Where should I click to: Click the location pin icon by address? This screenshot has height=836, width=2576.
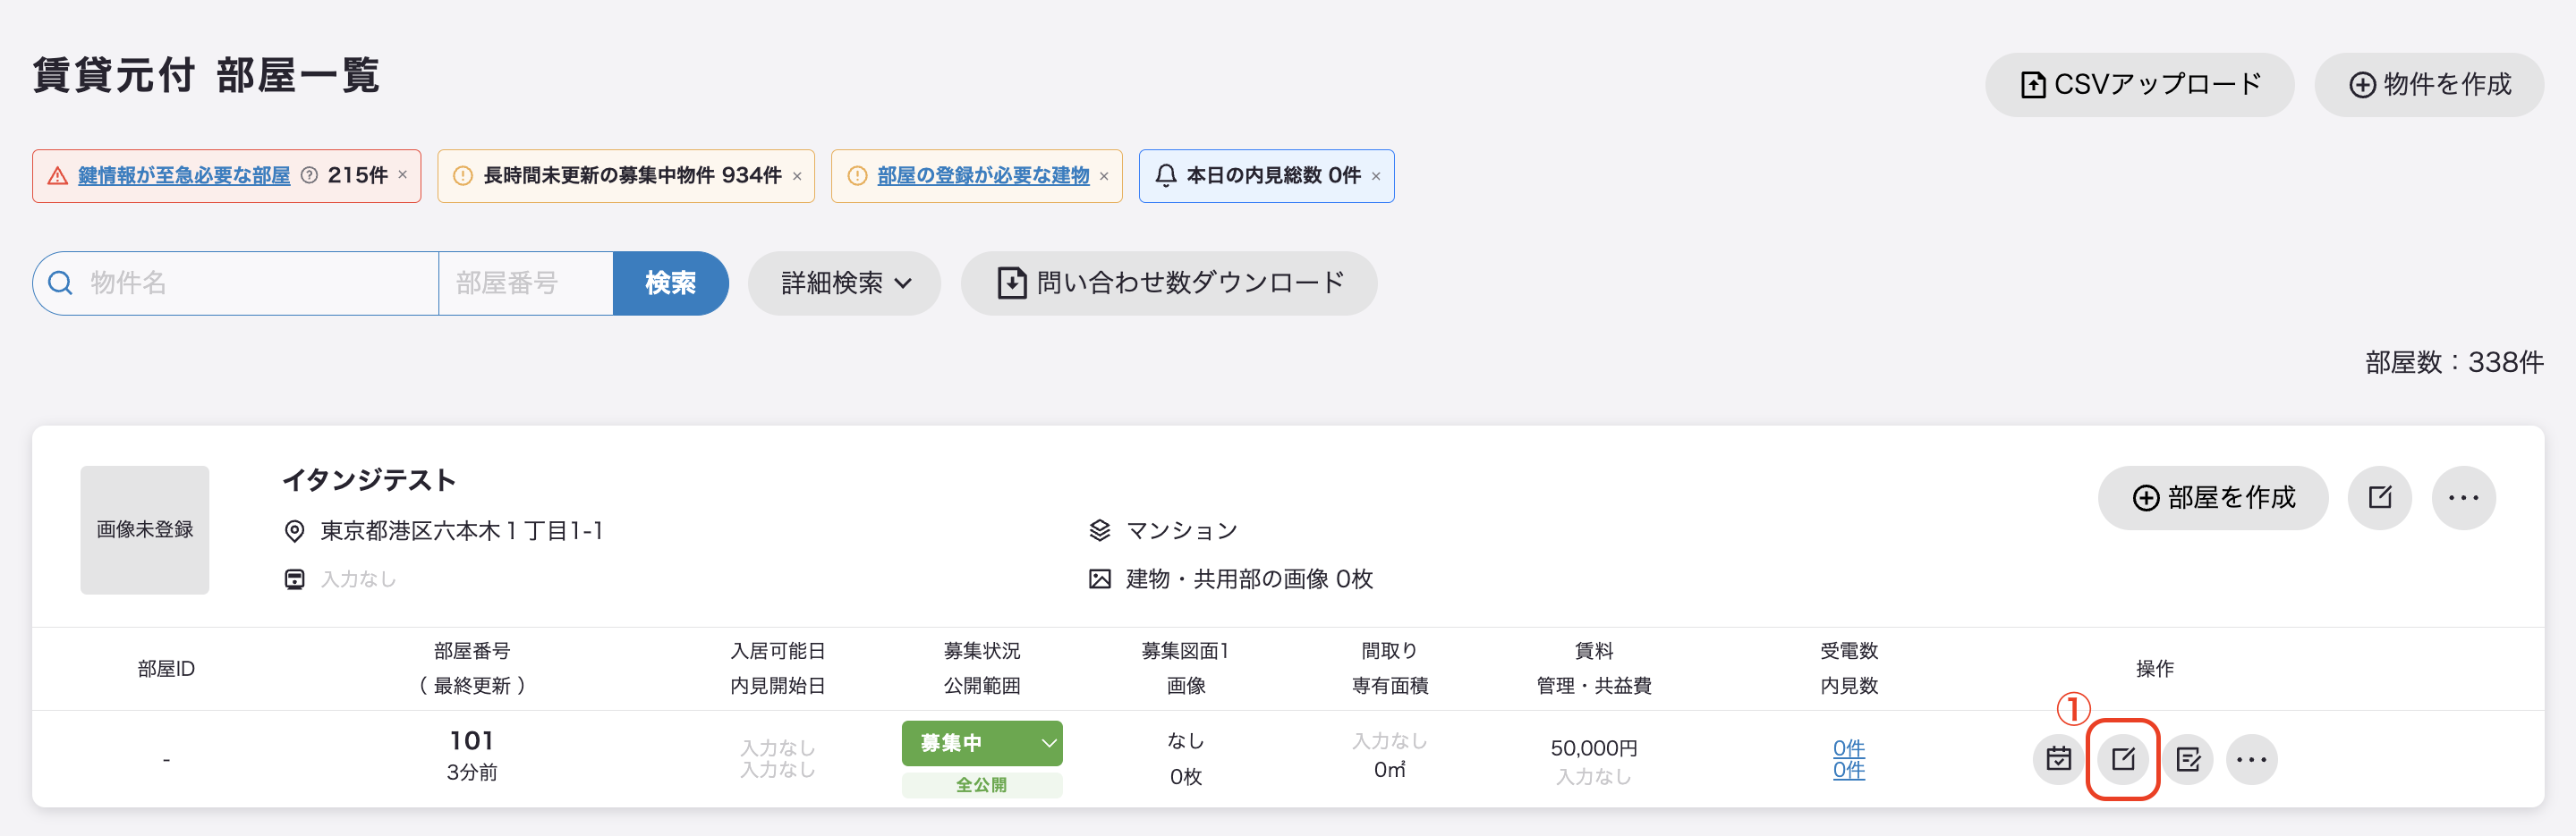point(294,531)
